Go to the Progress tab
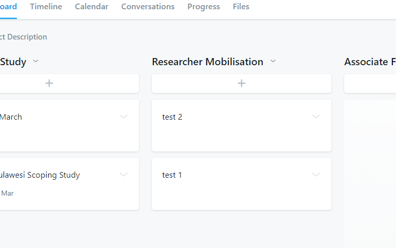The image size is (396, 248). [204, 7]
